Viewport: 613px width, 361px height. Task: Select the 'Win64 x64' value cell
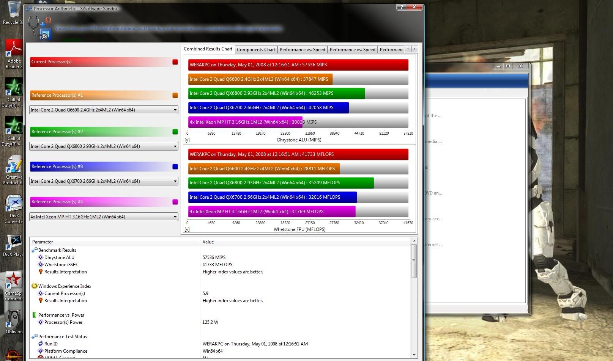213,351
